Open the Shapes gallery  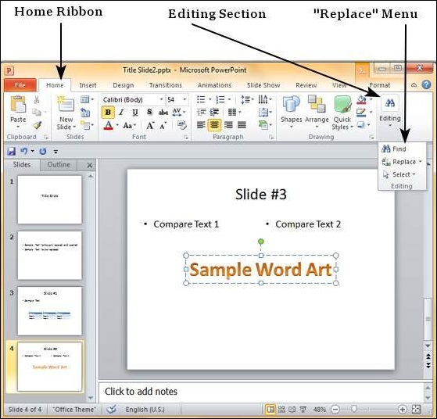click(x=292, y=112)
